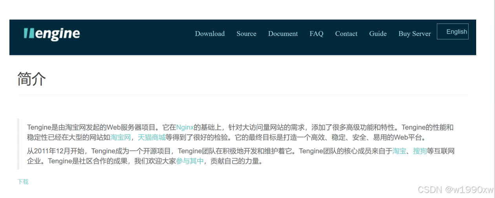Open the 天猫商城 link

pyautogui.click(x=152, y=137)
